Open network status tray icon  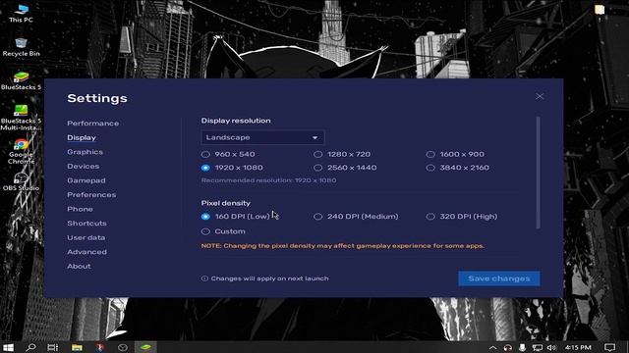click(538, 347)
